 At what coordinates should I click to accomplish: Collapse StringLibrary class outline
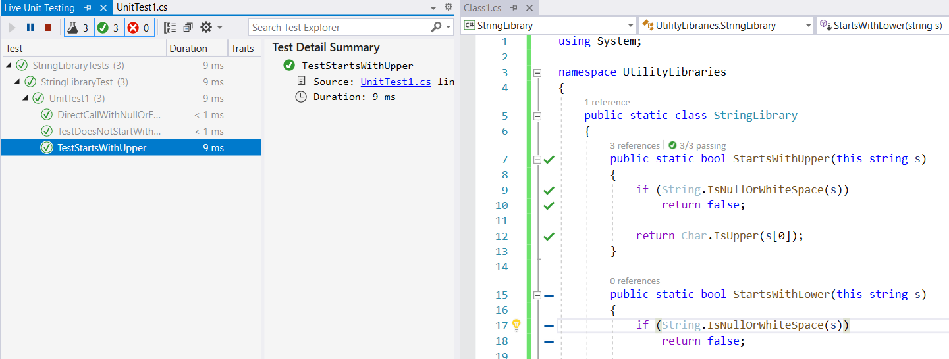pos(537,116)
